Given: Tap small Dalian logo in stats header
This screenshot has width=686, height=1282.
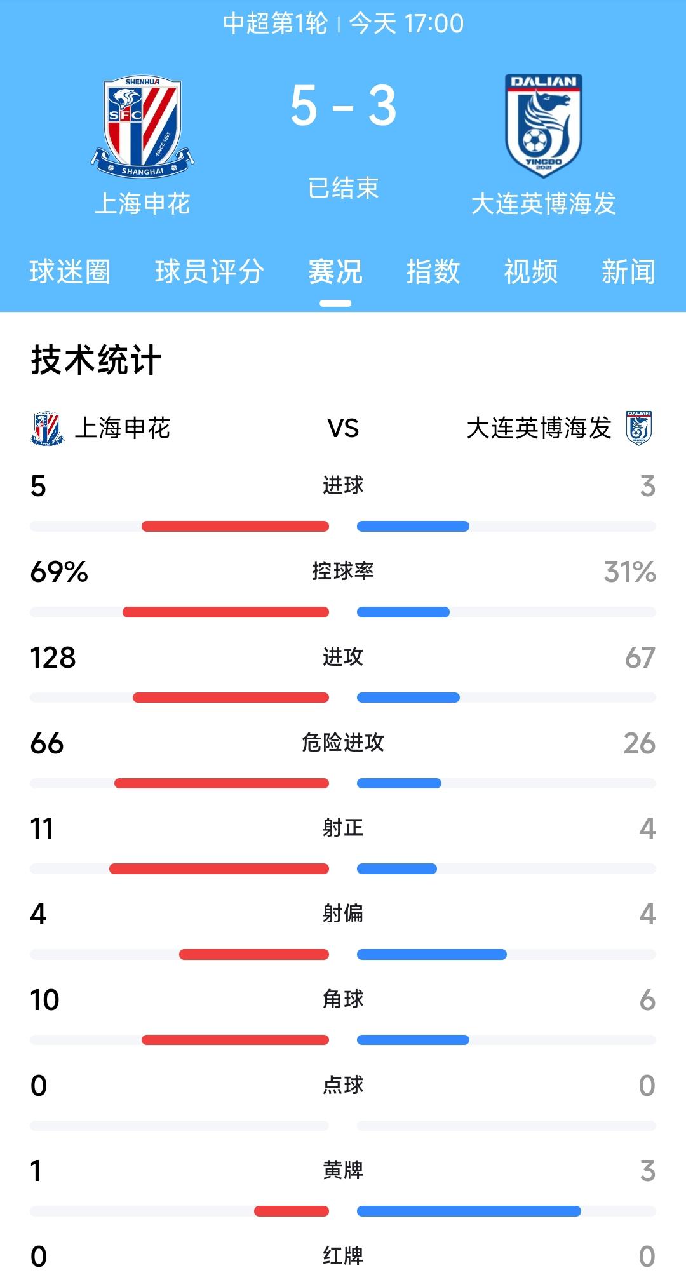Looking at the screenshot, I should click(639, 428).
